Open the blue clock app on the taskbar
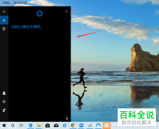159x129 pixels. click(x=65, y=126)
